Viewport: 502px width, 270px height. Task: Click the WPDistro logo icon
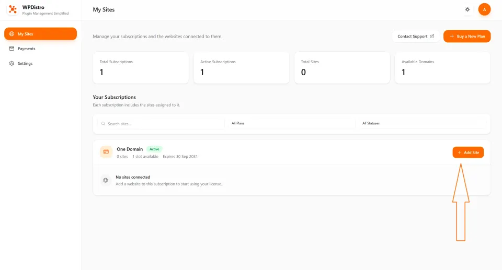[x=13, y=9]
